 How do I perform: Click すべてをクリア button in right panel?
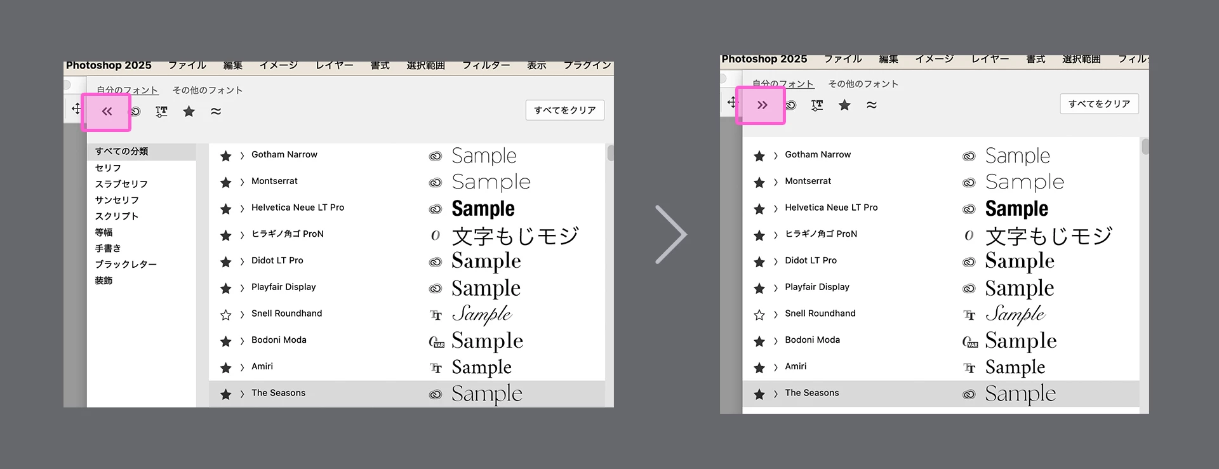[1100, 104]
